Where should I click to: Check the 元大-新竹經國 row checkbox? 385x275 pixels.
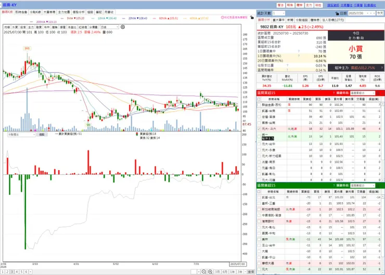259,156
